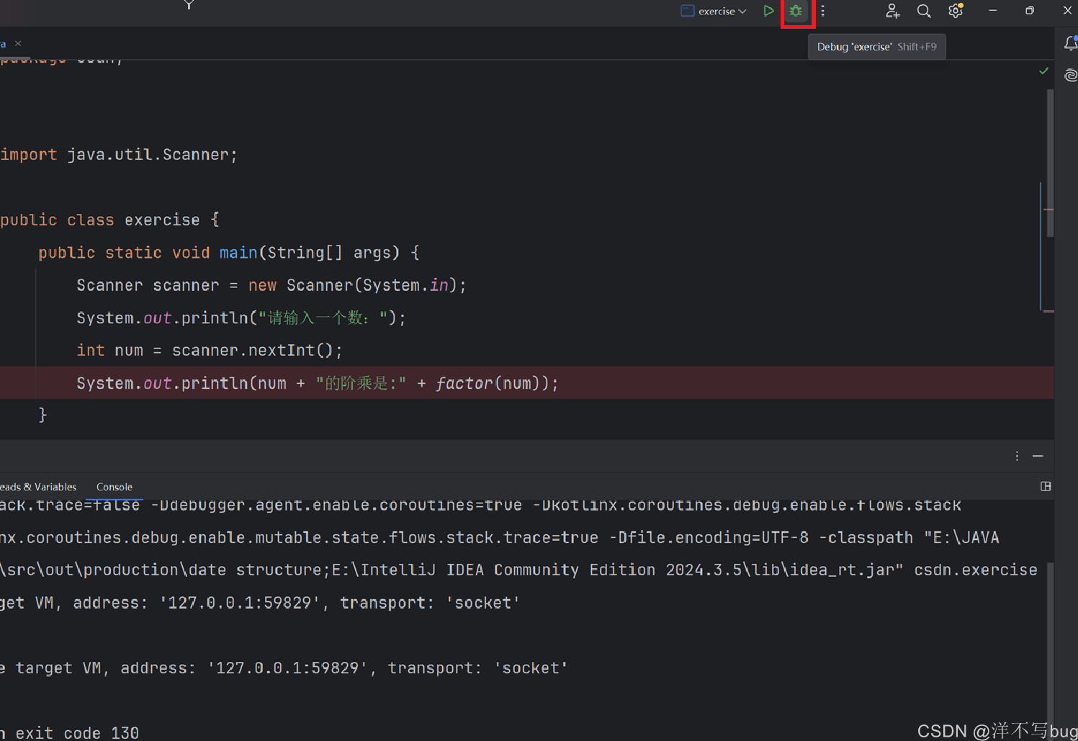Screen dimensions: 1078x741
Task: Click the editor vertical scrollbar thumb
Action: coord(1050,162)
